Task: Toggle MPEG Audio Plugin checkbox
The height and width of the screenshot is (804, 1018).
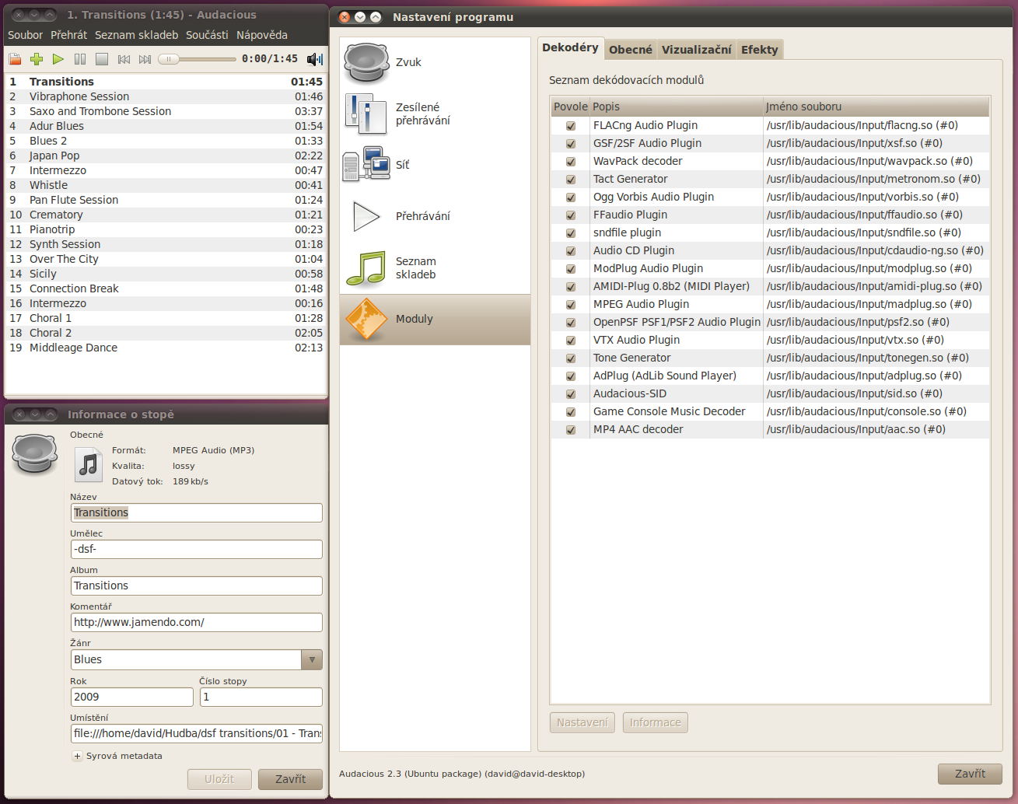Action: [571, 305]
